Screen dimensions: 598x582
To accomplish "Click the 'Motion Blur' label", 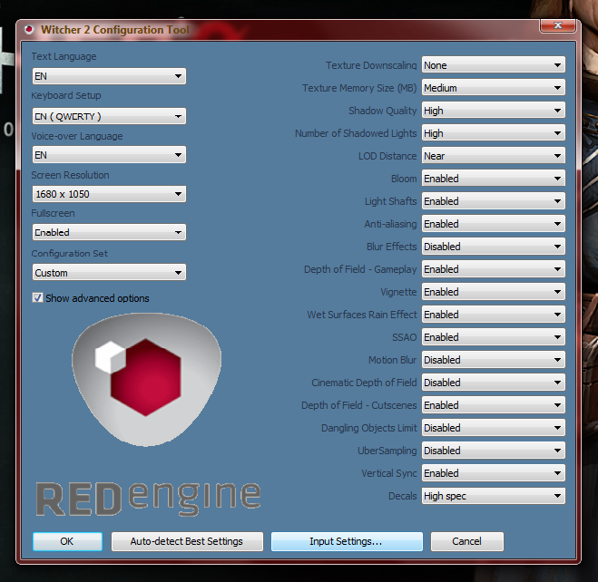I will click(x=392, y=360).
